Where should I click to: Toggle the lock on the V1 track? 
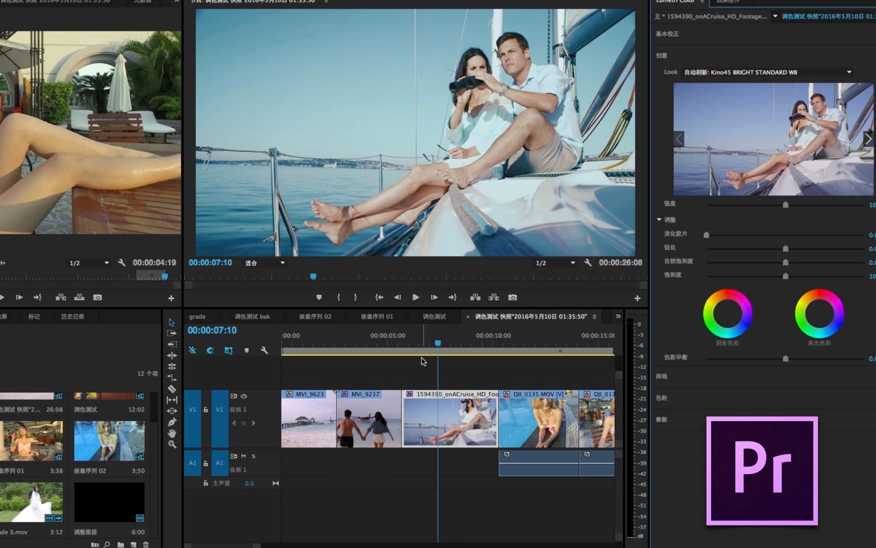pos(206,410)
